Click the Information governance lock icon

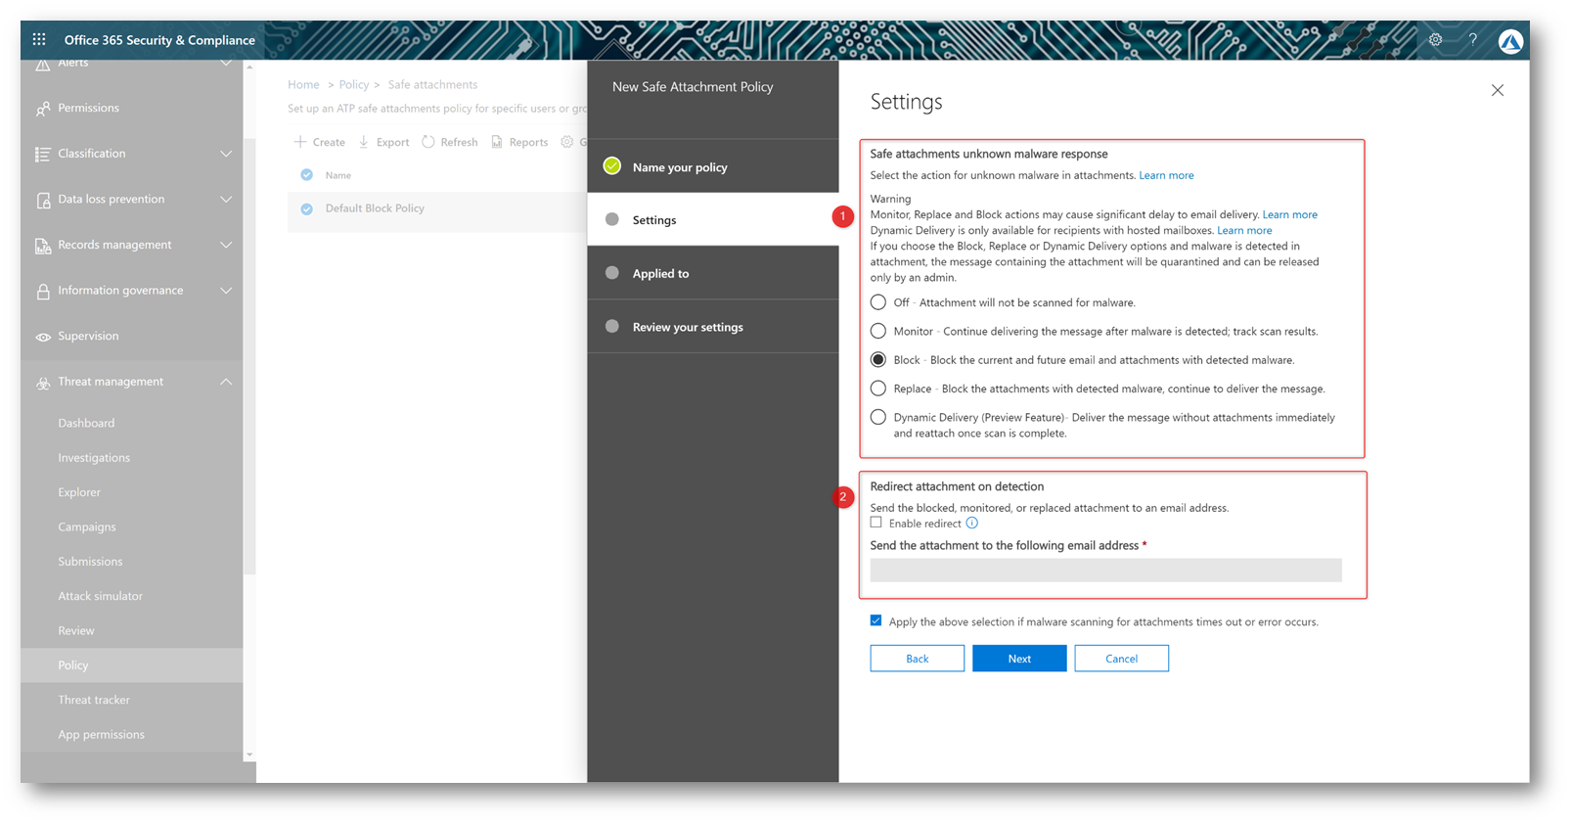point(42,291)
